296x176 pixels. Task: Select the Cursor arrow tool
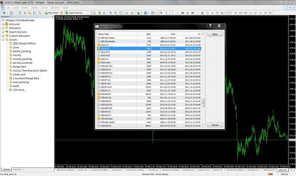161,13
